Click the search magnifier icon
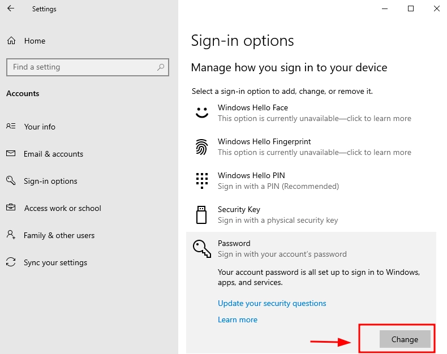This screenshot has width=447, height=354. click(x=161, y=67)
